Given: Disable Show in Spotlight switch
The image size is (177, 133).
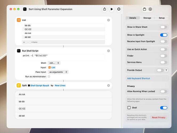Looking at the screenshot, I should click(164, 35).
